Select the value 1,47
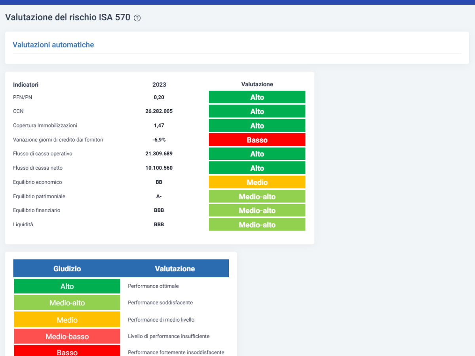 159,125
